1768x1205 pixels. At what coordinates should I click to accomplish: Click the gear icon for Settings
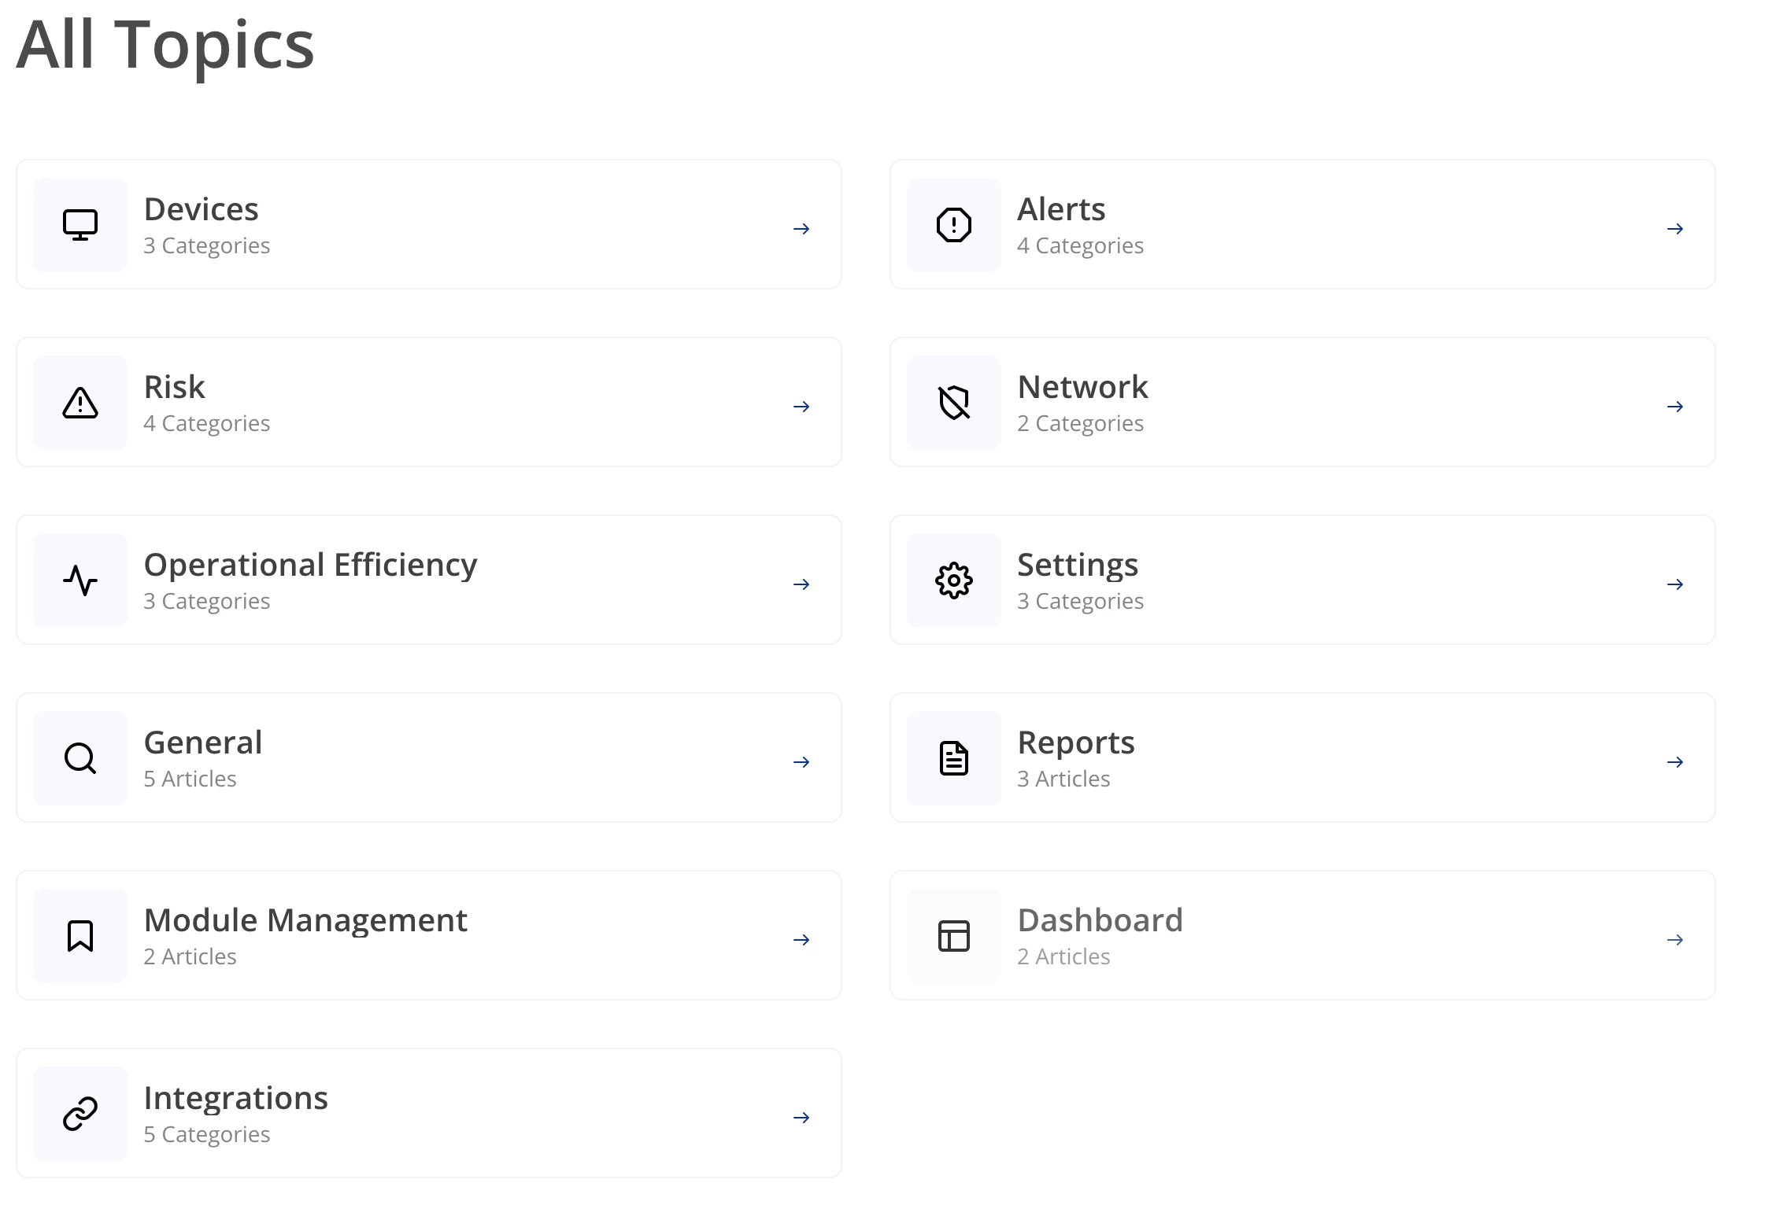click(x=953, y=580)
